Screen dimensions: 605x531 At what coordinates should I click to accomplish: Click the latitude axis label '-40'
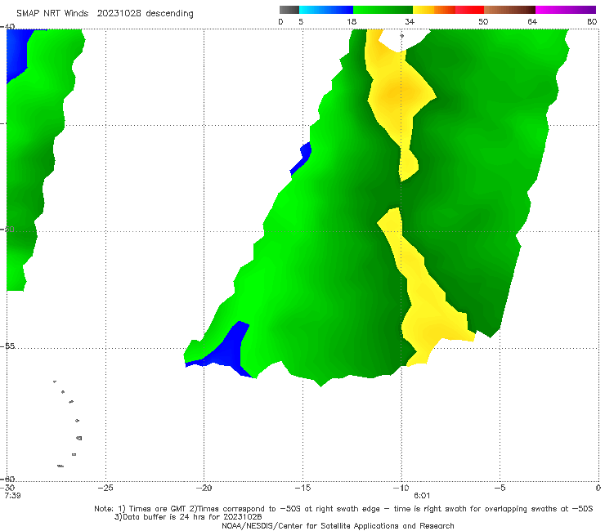click(x=7, y=27)
